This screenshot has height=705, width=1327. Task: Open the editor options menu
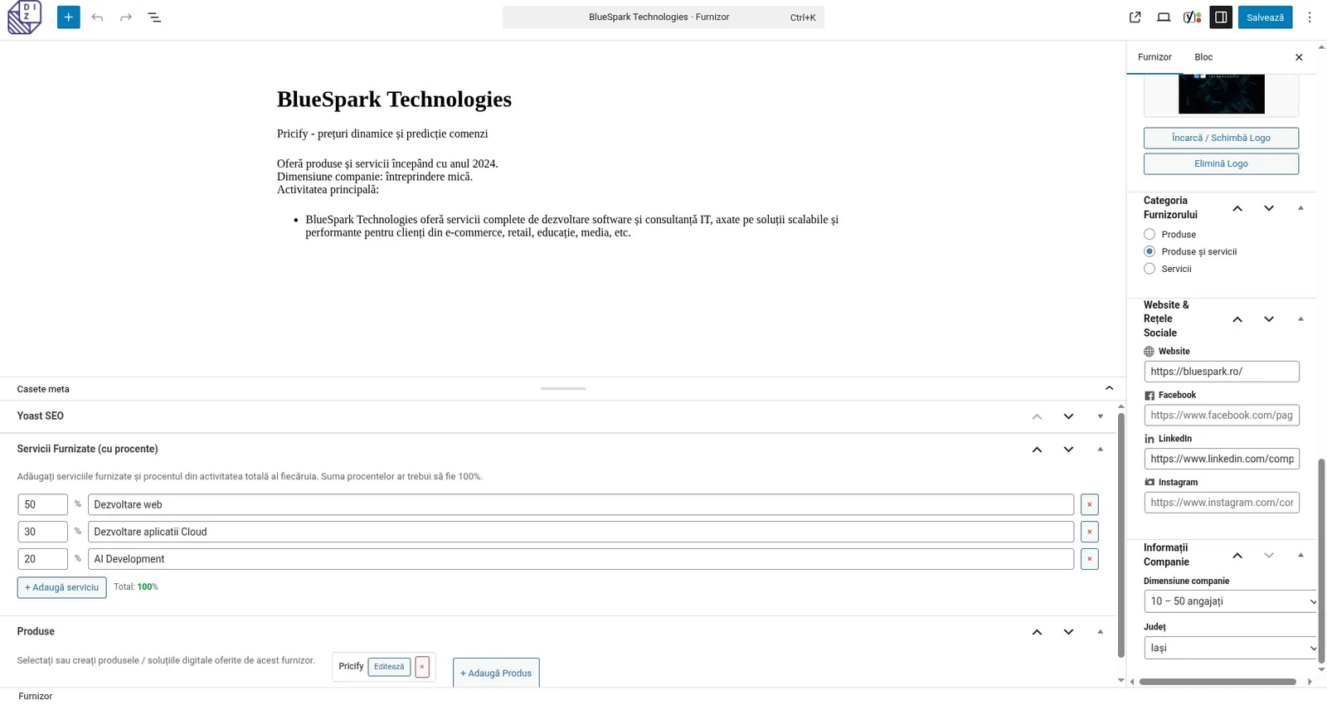(1310, 17)
